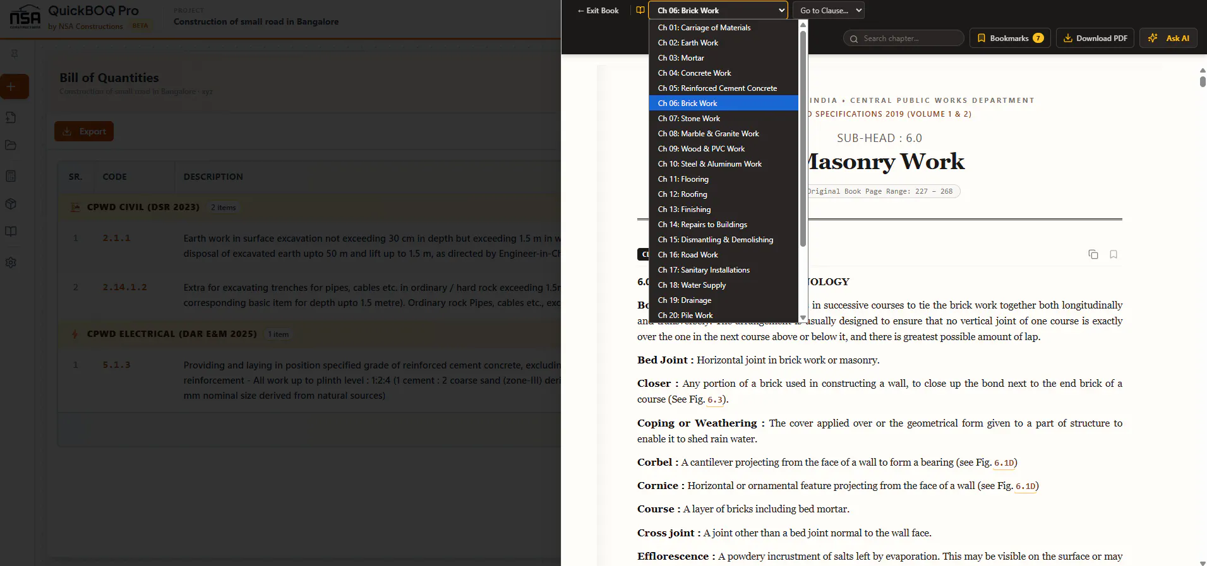Click the Export button in Bill of Quantities

point(84,131)
